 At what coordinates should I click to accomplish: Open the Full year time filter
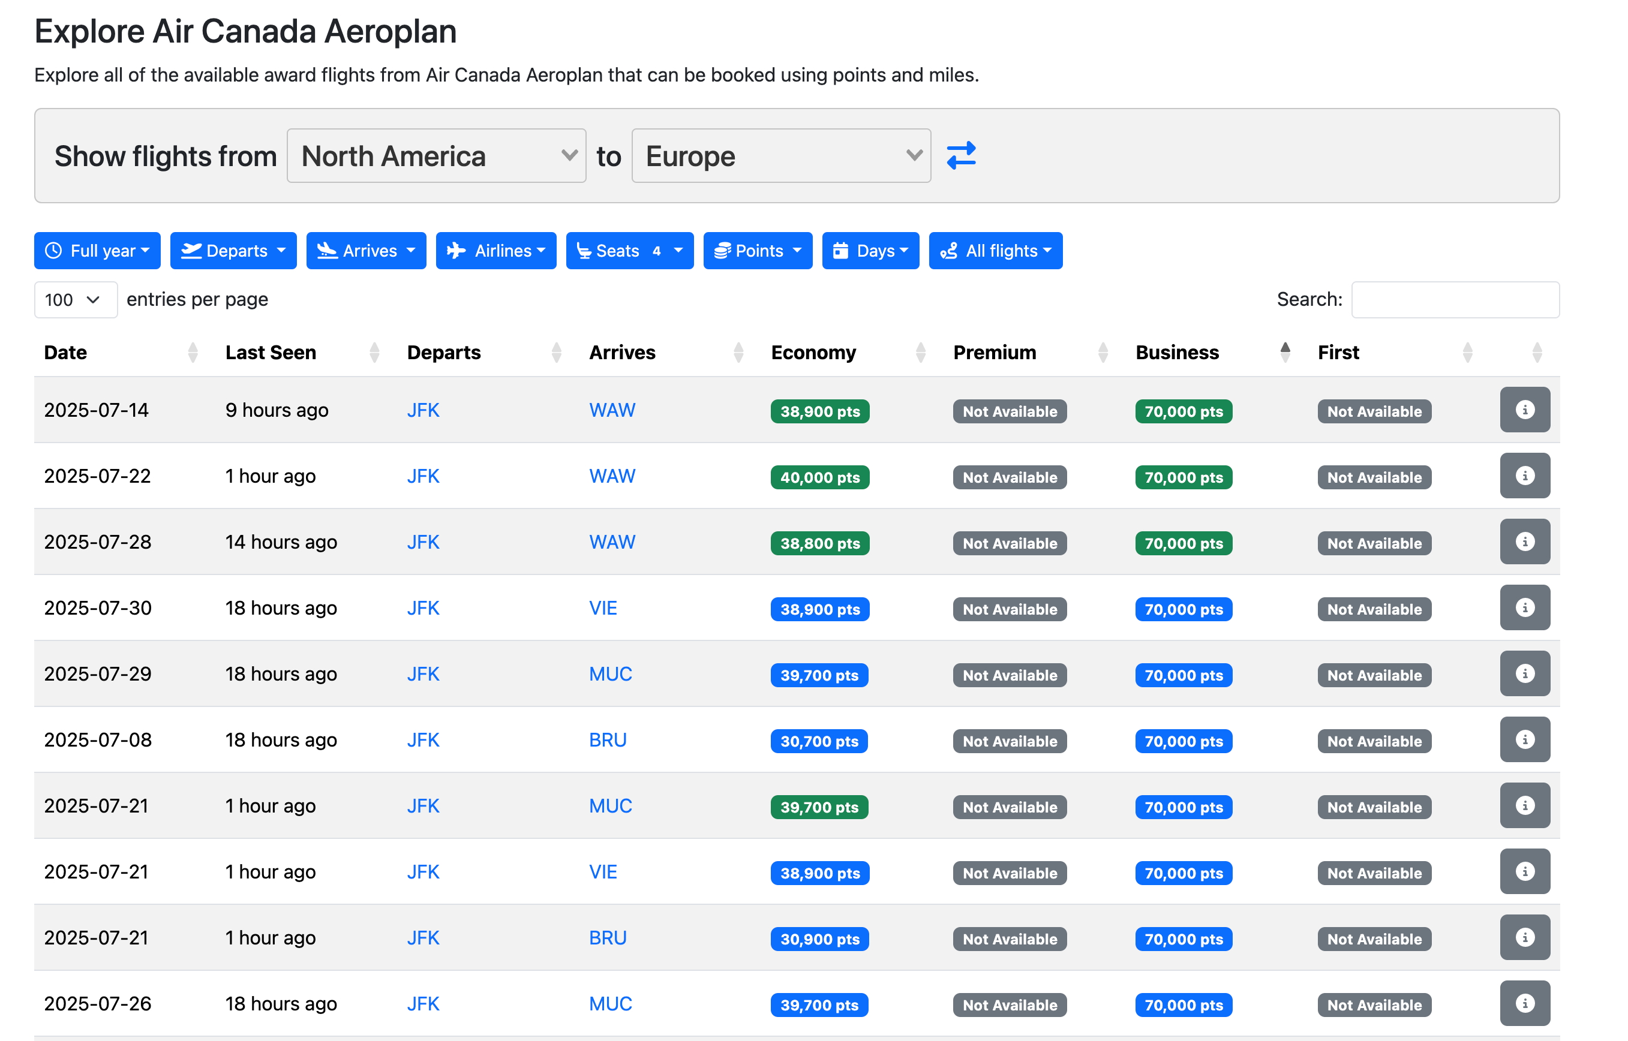(x=97, y=251)
